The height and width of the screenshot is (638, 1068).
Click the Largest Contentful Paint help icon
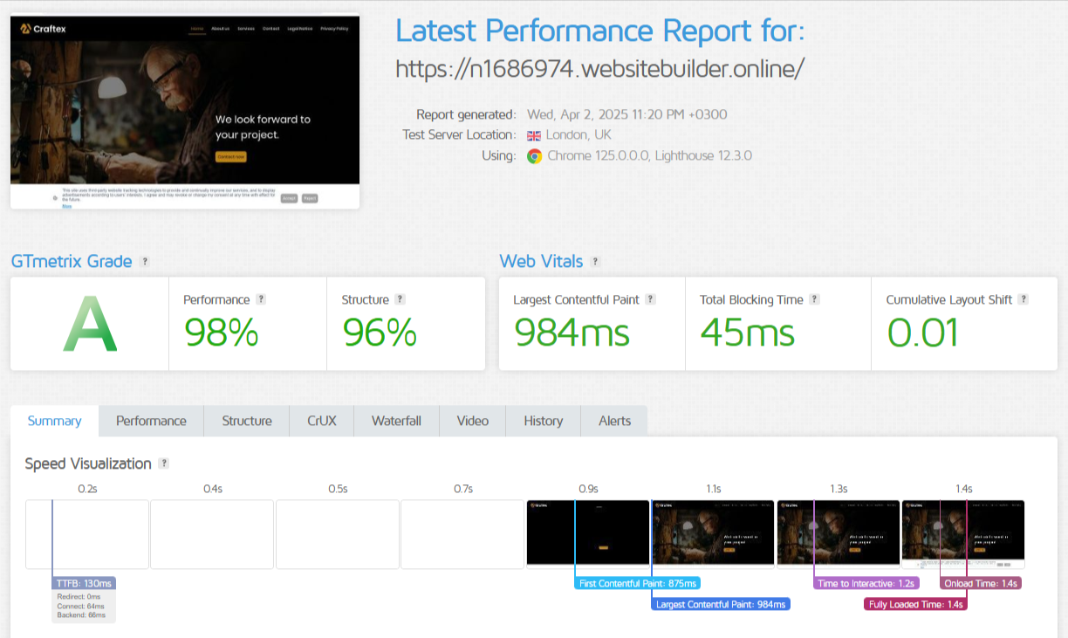coord(650,299)
